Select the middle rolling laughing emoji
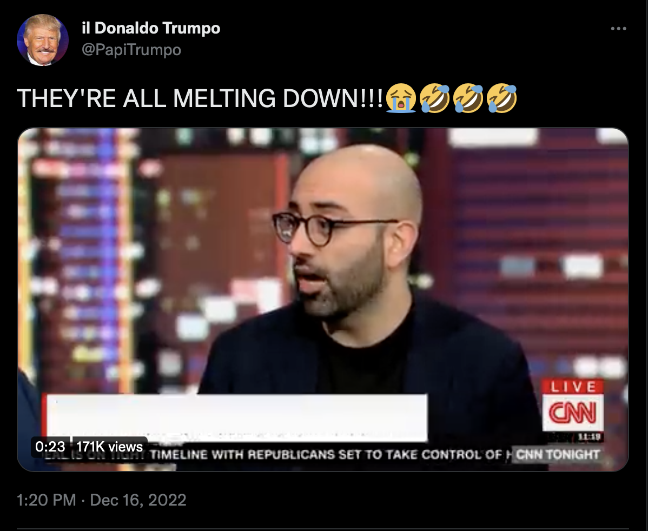 pyautogui.click(x=468, y=98)
